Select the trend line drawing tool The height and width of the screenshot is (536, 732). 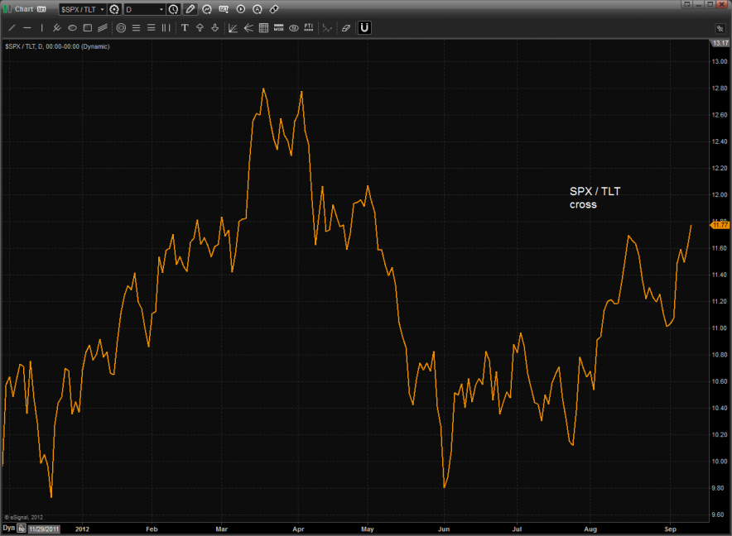[x=12, y=28]
